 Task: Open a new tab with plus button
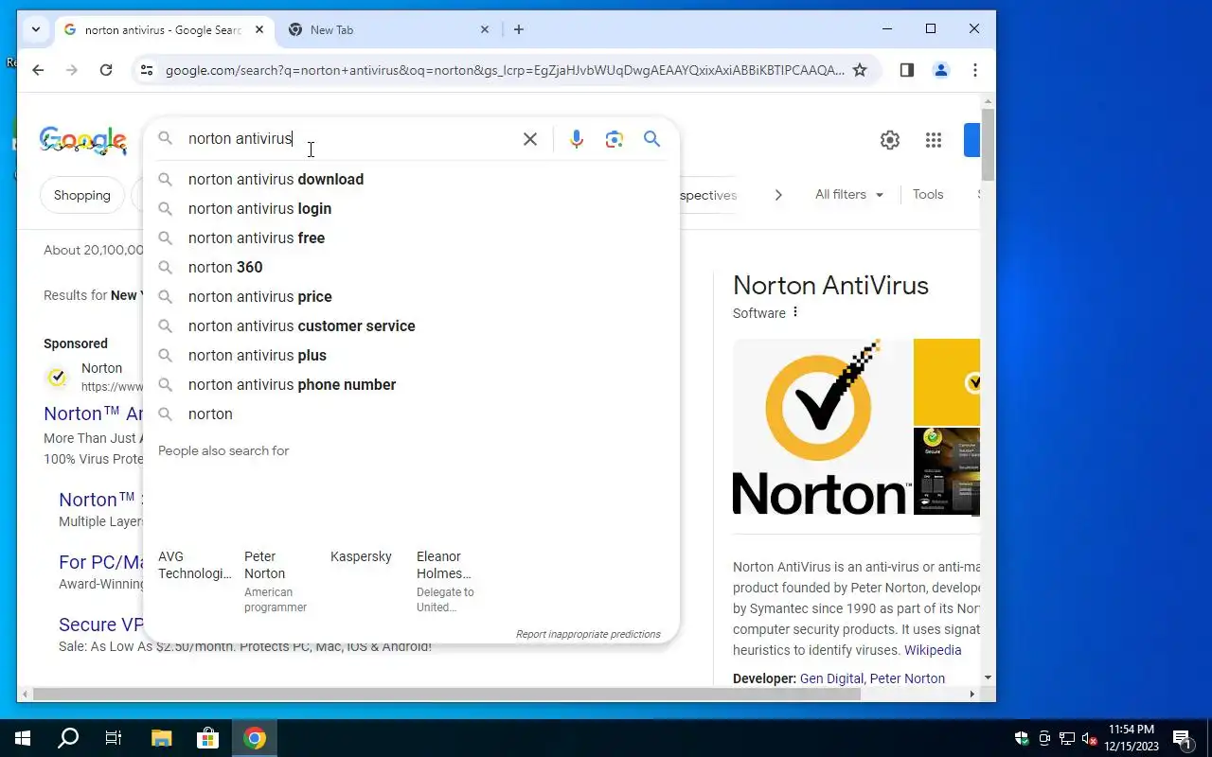518,29
